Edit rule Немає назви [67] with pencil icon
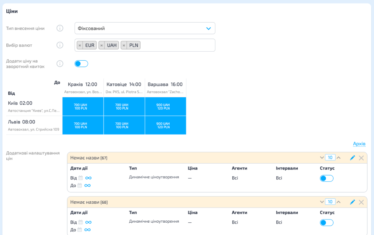The width and height of the screenshot is (374, 235). click(x=352, y=158)
